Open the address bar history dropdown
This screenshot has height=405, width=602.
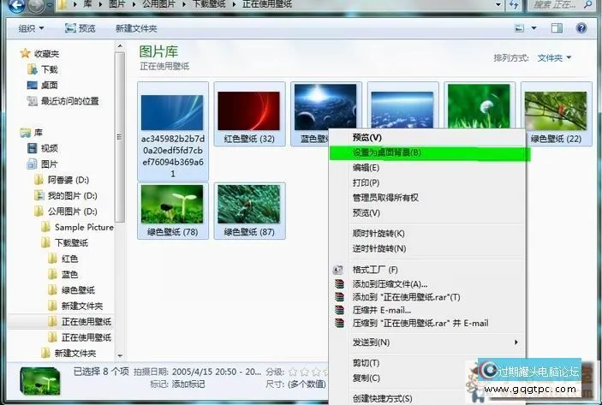[x=498, y=4]
